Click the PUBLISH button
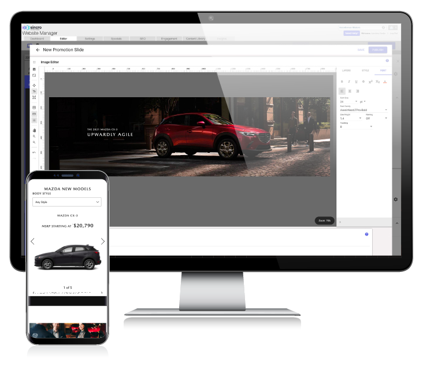 pyautogui.click(x=378, y=50)
